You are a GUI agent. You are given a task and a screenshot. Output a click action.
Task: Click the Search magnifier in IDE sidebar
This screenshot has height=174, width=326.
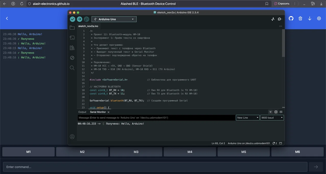click(x=72, y=68)
